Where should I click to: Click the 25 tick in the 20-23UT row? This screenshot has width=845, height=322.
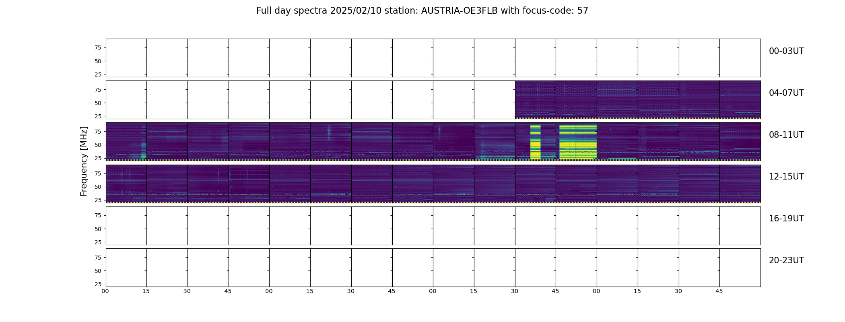point(98,284)
